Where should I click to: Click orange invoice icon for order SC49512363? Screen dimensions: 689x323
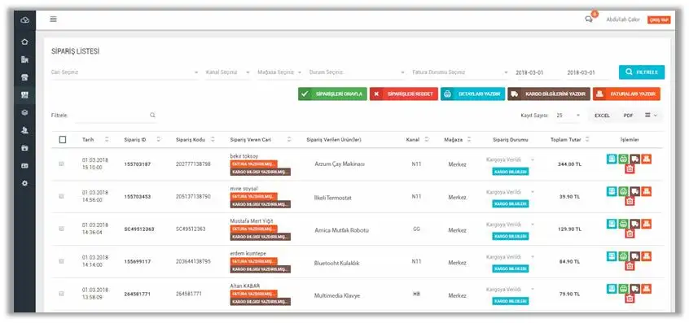coord(646,224)
